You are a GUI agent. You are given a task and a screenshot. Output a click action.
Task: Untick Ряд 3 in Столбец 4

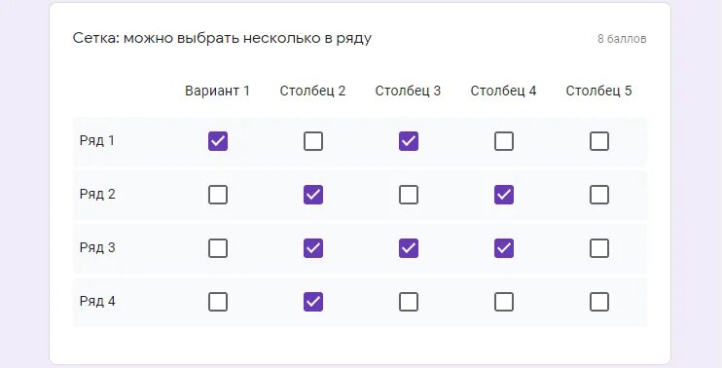504,248
